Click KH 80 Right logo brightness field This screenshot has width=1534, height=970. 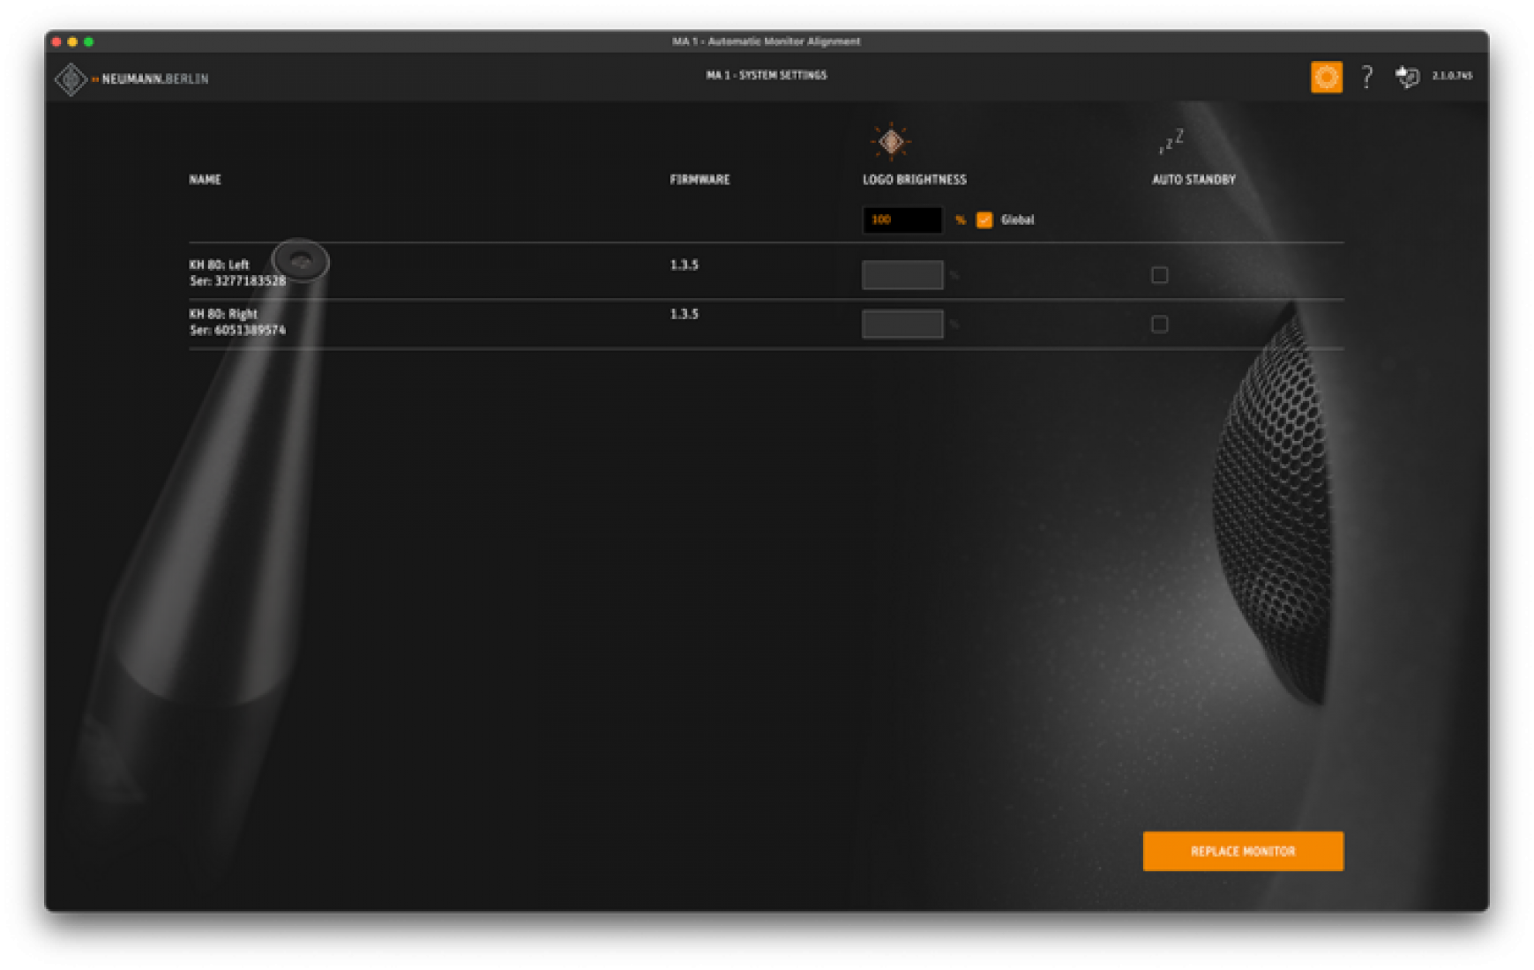pos(902,325)
